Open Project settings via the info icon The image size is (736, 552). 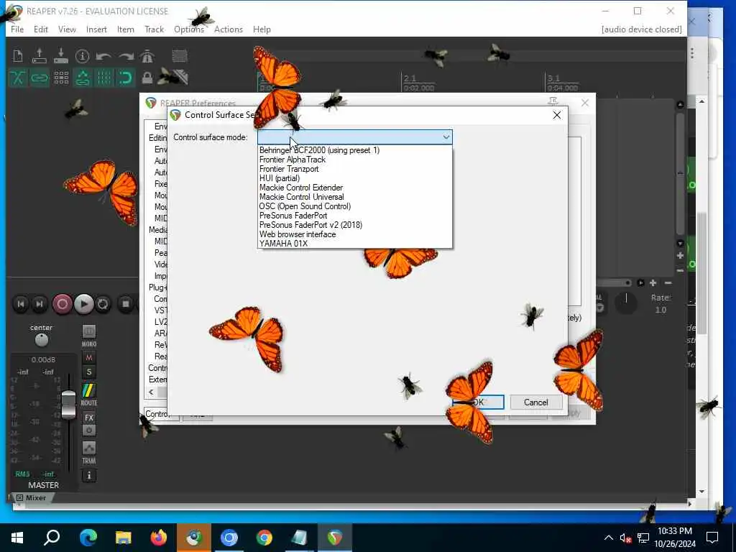click(x=82, y=56)
